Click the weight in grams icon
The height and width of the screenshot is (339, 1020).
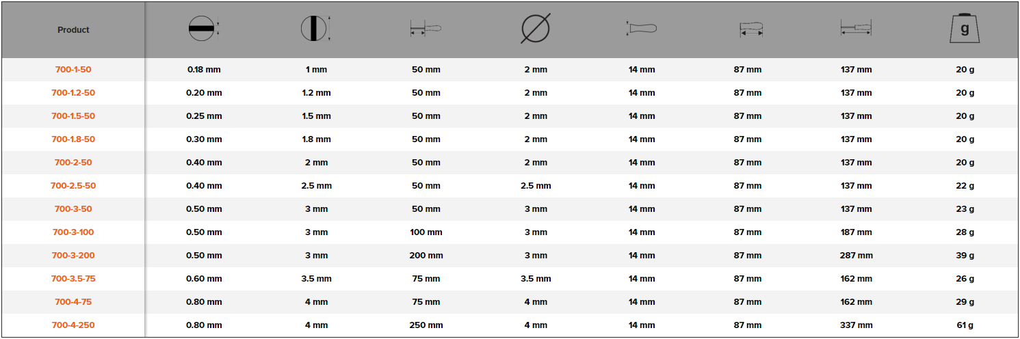(x=965, y=29)
